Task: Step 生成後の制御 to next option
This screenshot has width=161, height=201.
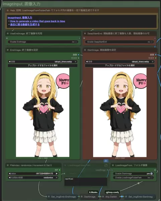Action: (57, 178)
